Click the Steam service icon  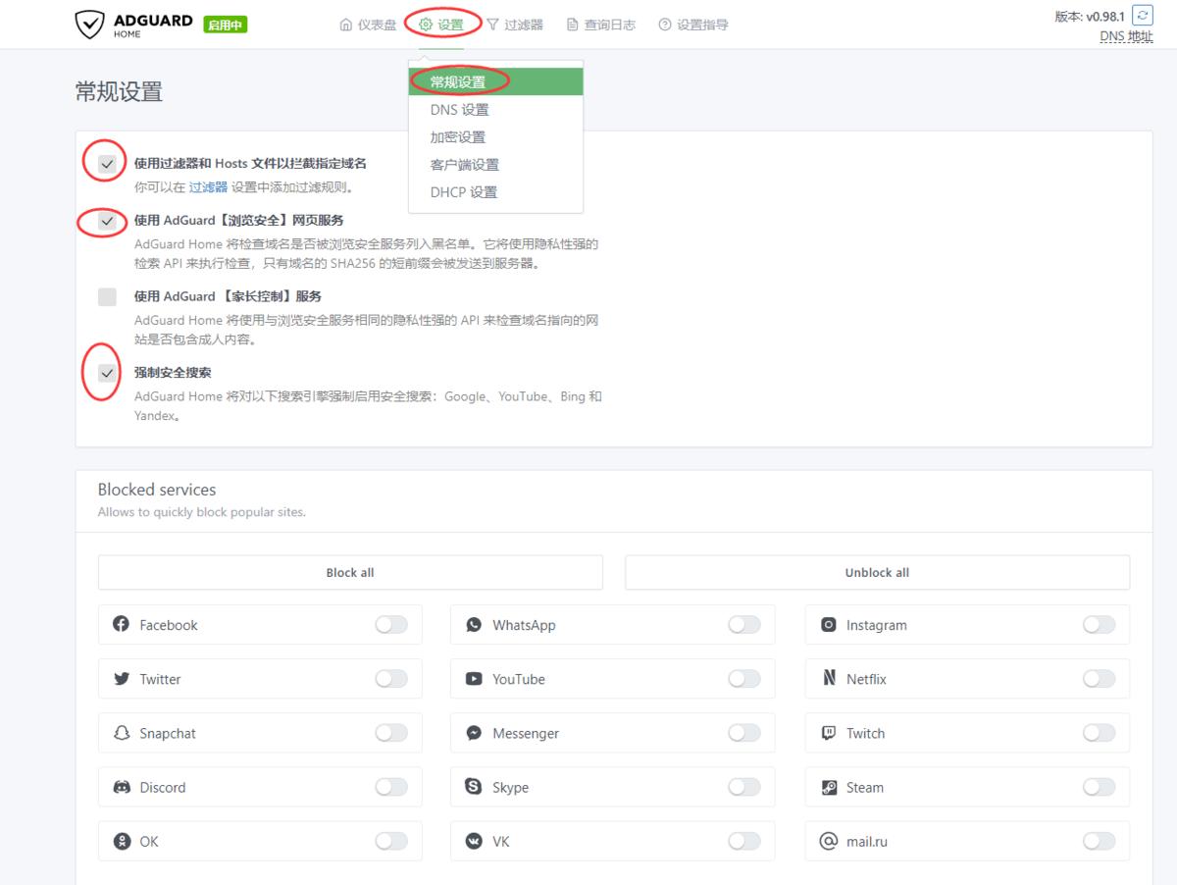point(829,787)
